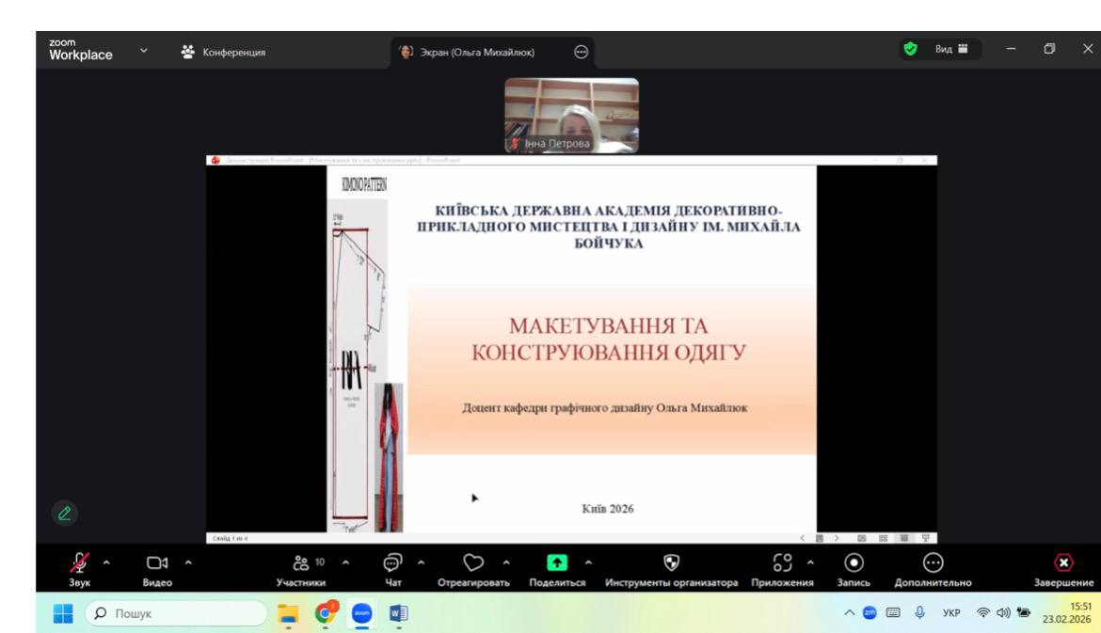Click the green annotation pencil icon

(64, 513)
